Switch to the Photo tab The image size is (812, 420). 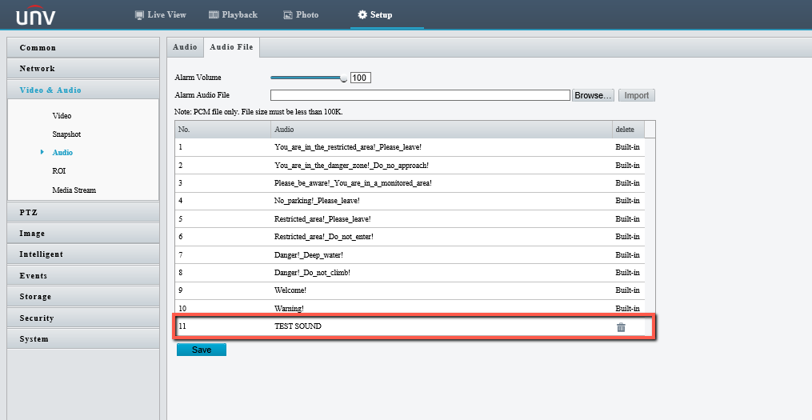click(x=301, y=14)
